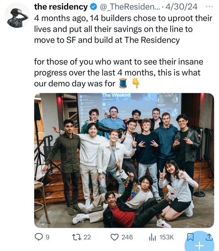Click "the residency" display name
This screenshot has width=219, height=251.
[61, 7]
